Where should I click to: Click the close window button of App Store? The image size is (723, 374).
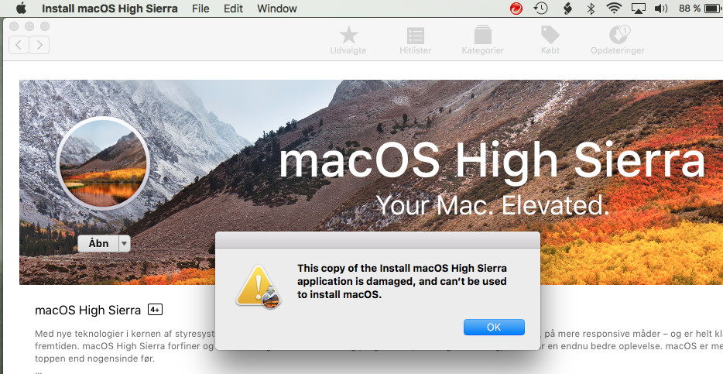click(x=14, y=26)
